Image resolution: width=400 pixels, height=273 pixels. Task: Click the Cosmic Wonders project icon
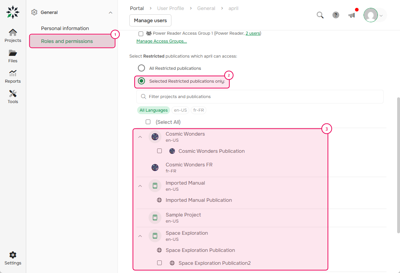155,137
